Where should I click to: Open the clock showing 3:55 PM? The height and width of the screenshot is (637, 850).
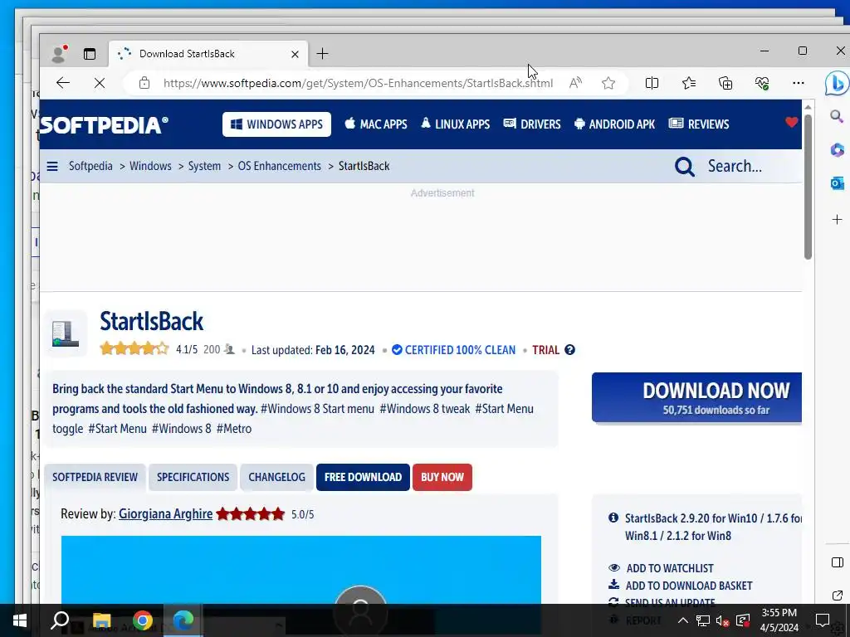[779, 620]
